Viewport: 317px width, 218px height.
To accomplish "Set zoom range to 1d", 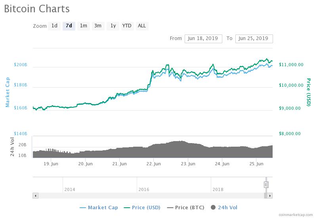I will (x=54, y=26).
